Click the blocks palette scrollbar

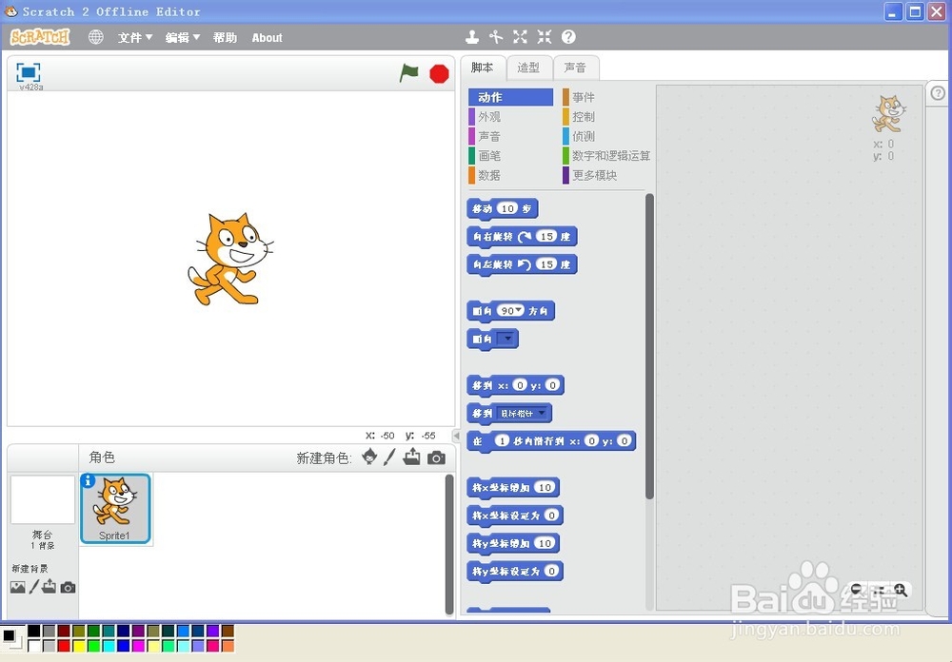coord(649,346)
